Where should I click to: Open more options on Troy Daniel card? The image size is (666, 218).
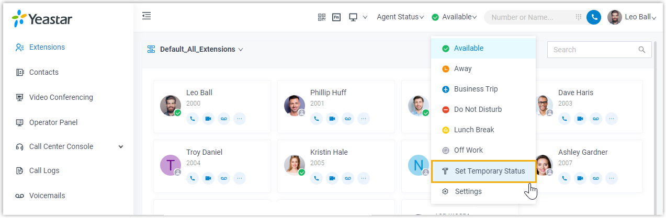click(x=240, y=178)
